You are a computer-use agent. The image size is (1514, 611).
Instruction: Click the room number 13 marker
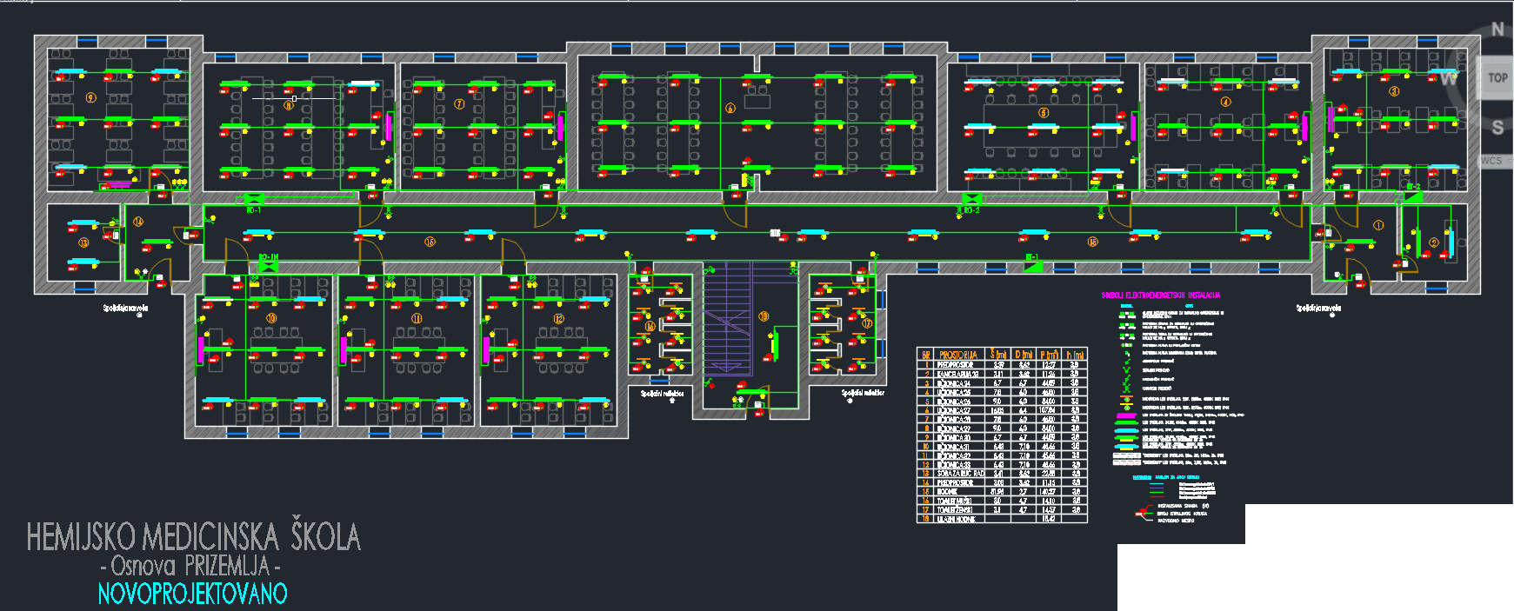(83, 242)
